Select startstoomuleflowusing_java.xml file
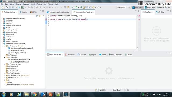This screenshot has width=172, height=97. (21, 48)
